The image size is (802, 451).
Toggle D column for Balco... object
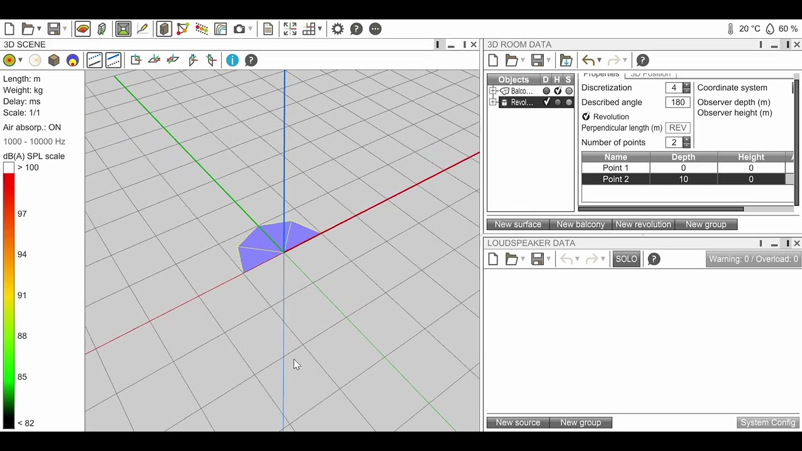[546, 91]
